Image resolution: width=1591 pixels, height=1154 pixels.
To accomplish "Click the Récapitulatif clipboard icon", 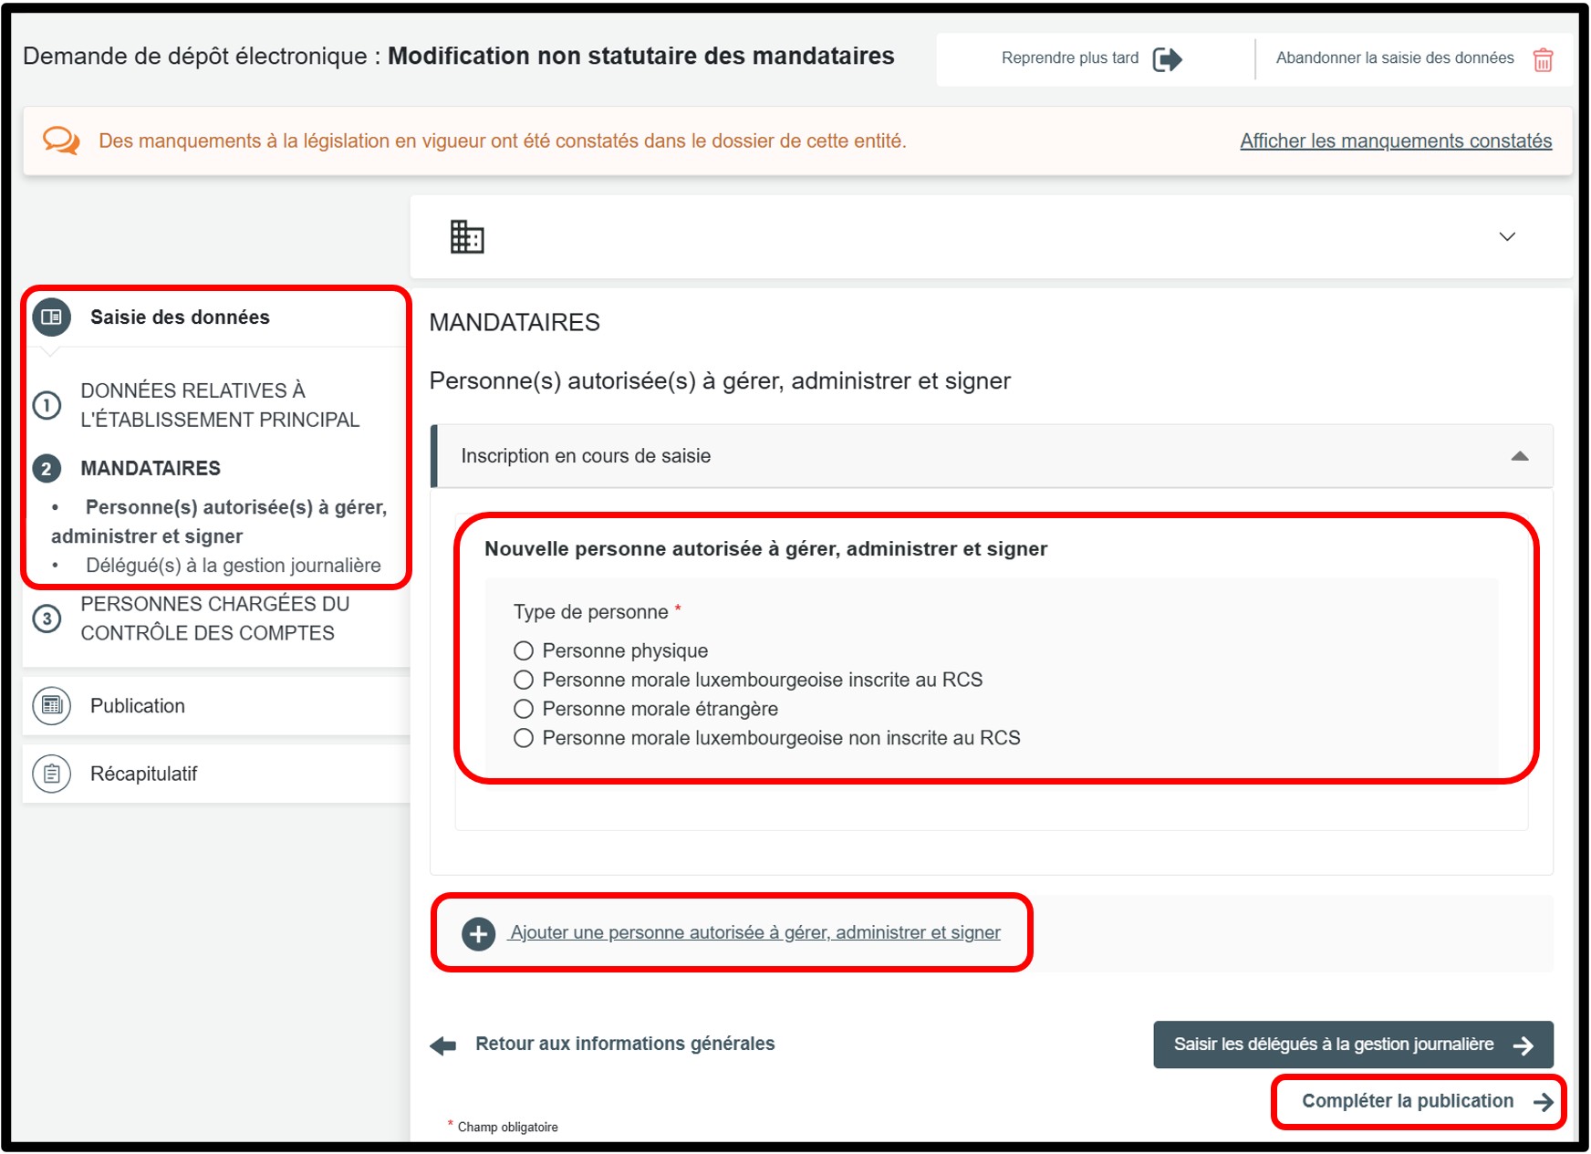I will point(52,774).
